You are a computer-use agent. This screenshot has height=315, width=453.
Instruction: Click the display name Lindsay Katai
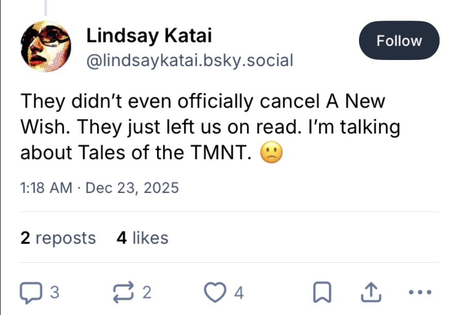pos(149,36)
